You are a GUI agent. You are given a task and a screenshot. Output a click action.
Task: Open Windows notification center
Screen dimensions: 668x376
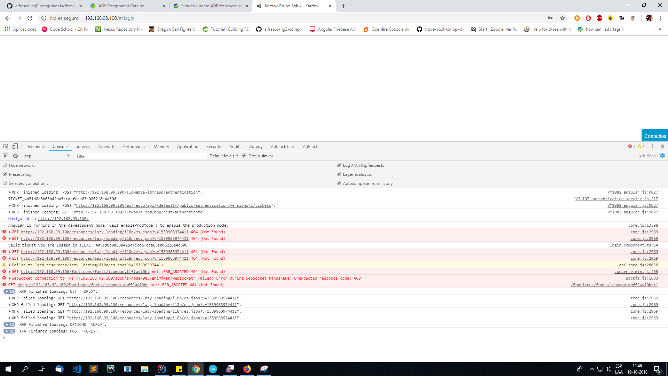point(657,369)
